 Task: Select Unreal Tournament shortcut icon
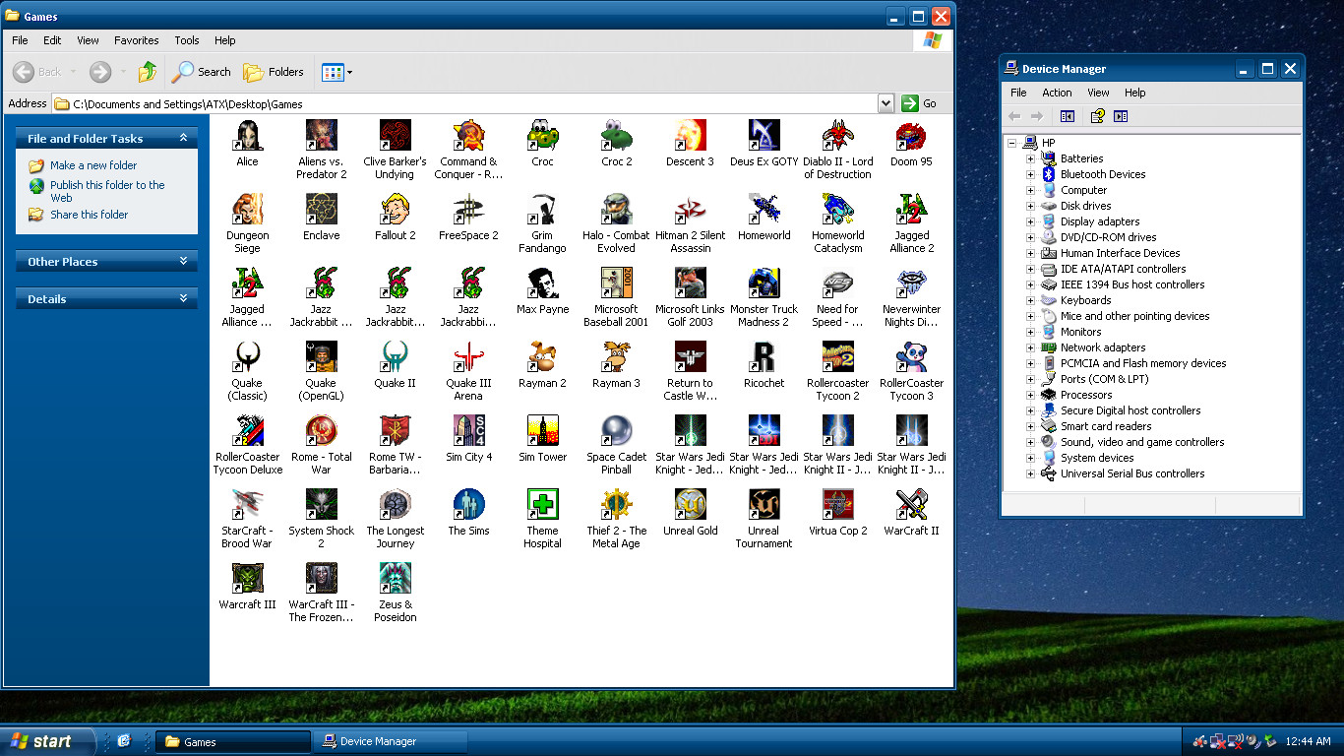tap(764, 505)
